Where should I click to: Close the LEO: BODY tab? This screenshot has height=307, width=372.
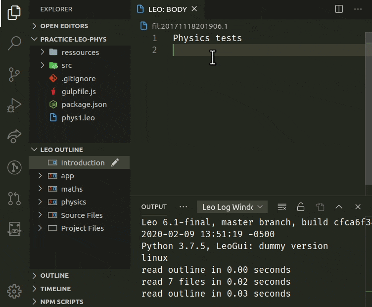[194, 9]
